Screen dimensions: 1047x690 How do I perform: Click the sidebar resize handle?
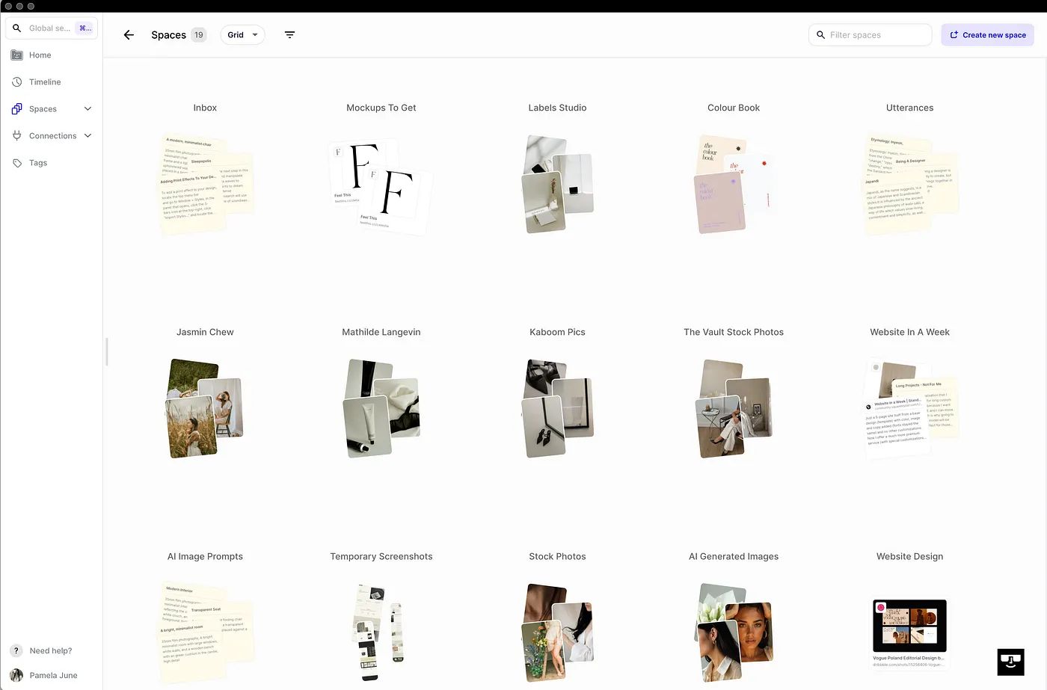click(x=107, y=351)
